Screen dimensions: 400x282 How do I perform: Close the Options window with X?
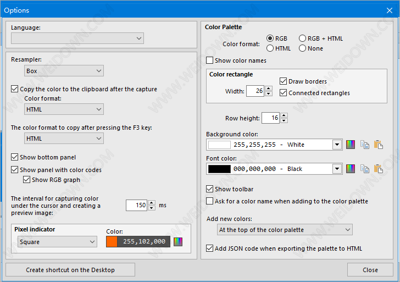[x=389, y=10]
